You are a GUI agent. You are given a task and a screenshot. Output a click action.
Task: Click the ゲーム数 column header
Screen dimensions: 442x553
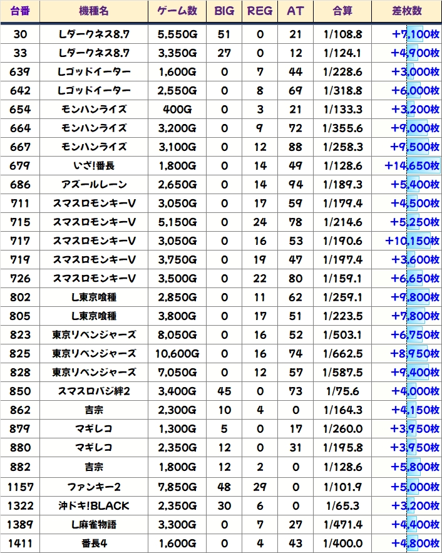point(177,11)
